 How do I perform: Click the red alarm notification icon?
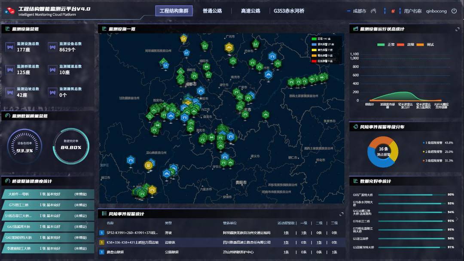[393, 11]
